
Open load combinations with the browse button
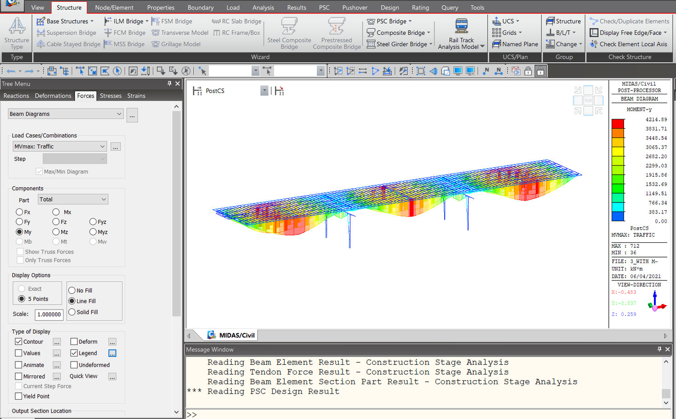[x=115, y=146]
